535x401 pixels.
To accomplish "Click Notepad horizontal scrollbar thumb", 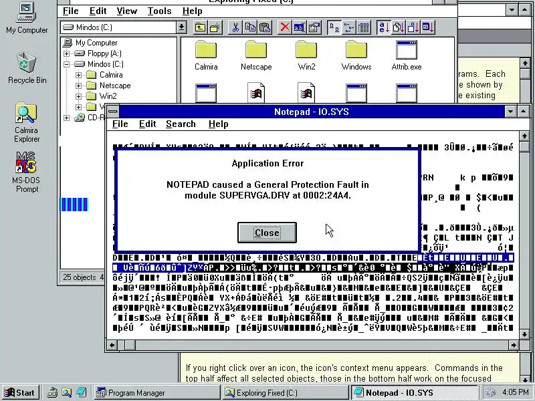I will click(130, 345).
